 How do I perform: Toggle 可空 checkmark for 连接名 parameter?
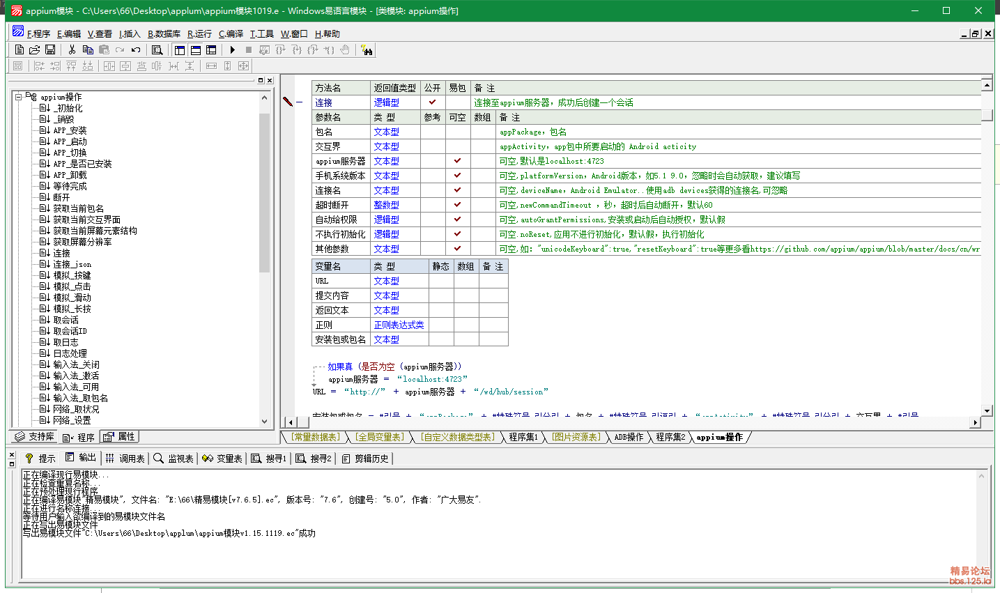[458, 190]
